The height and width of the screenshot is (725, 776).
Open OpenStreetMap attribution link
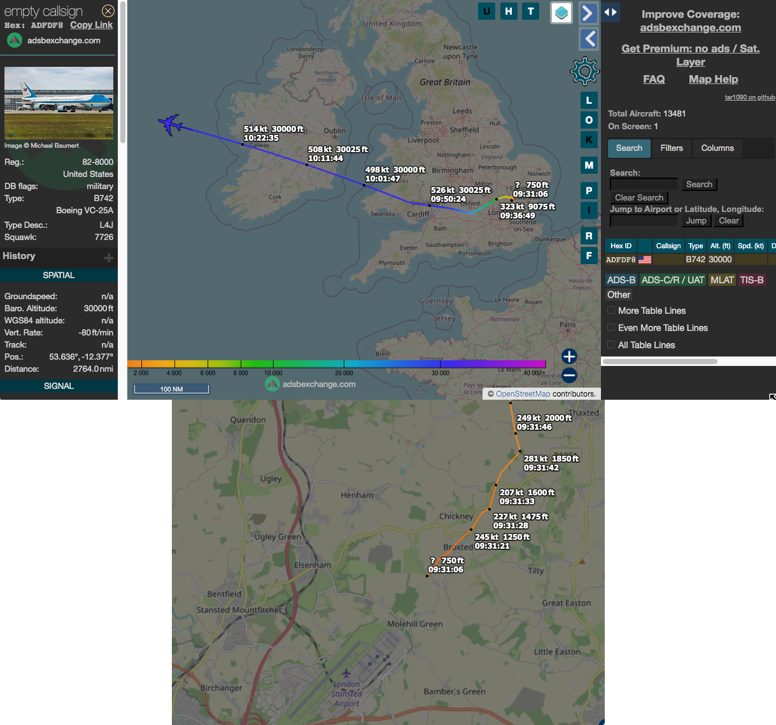pyautogui.click(x=523, y=394)
